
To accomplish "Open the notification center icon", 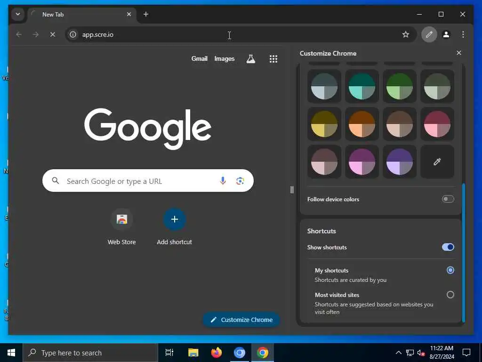I will [466, 353].
